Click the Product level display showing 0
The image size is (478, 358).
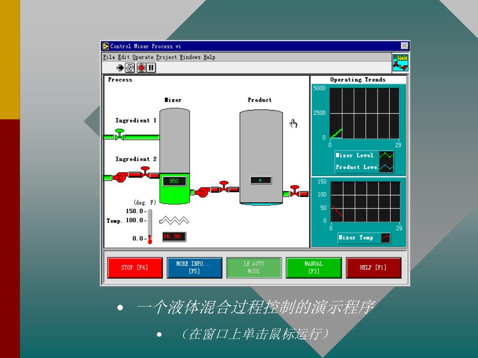tap(260, 180)
